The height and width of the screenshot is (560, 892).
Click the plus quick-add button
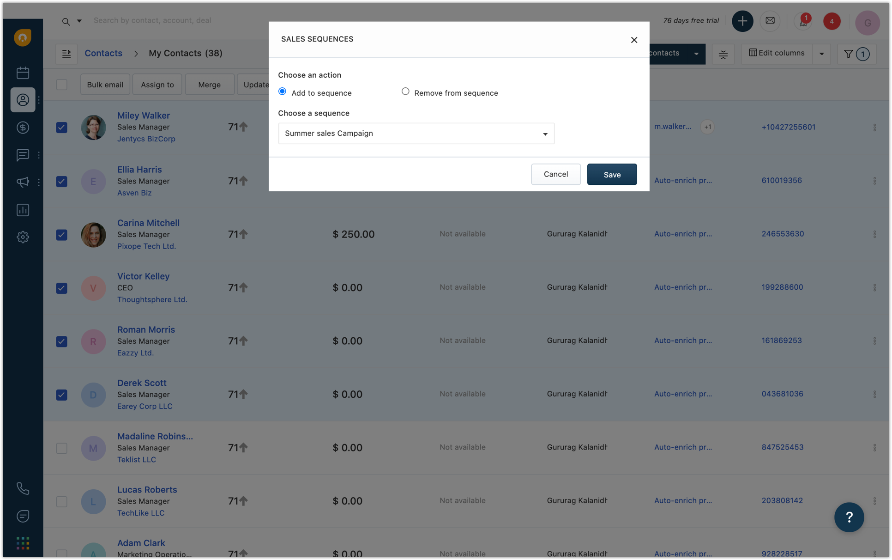(x=742, y=21)
